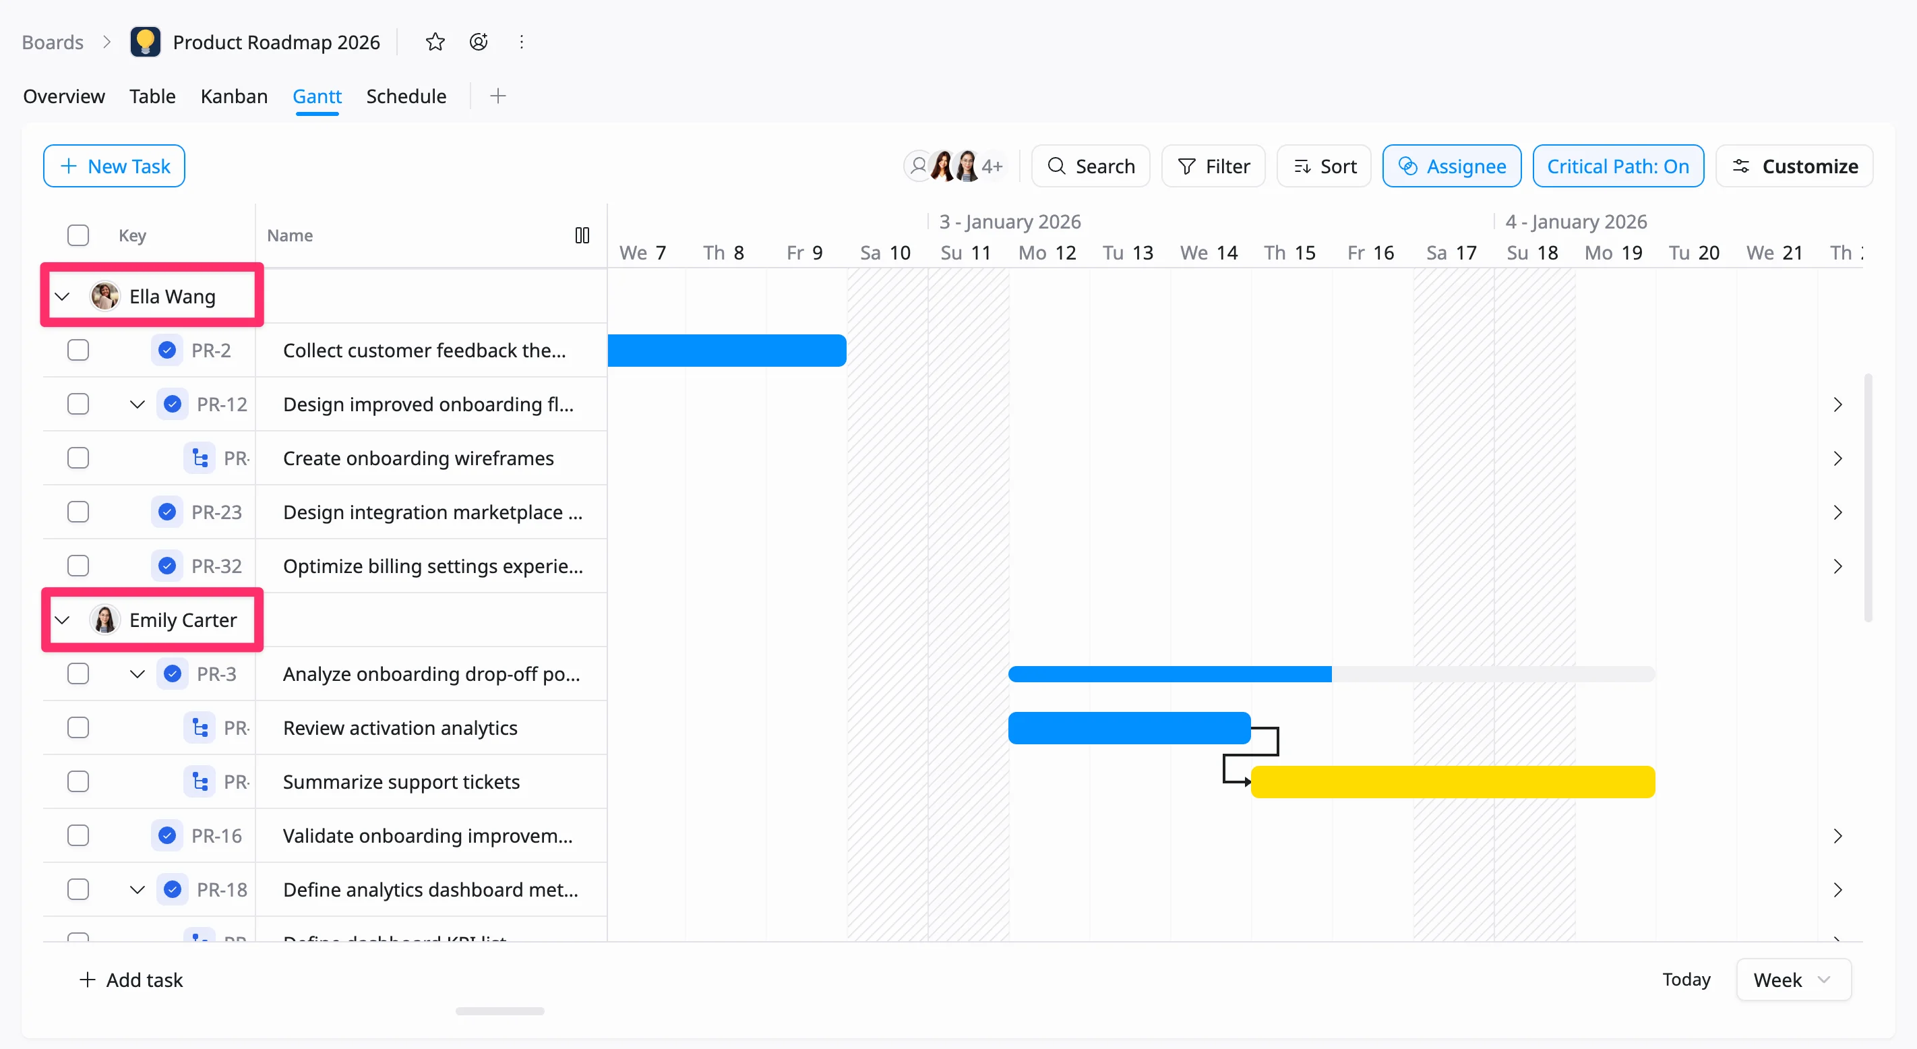Star the Product Roadmap 2026 board
The width and height of the screenshot is (1917, 1049).
tap(435, 42)
